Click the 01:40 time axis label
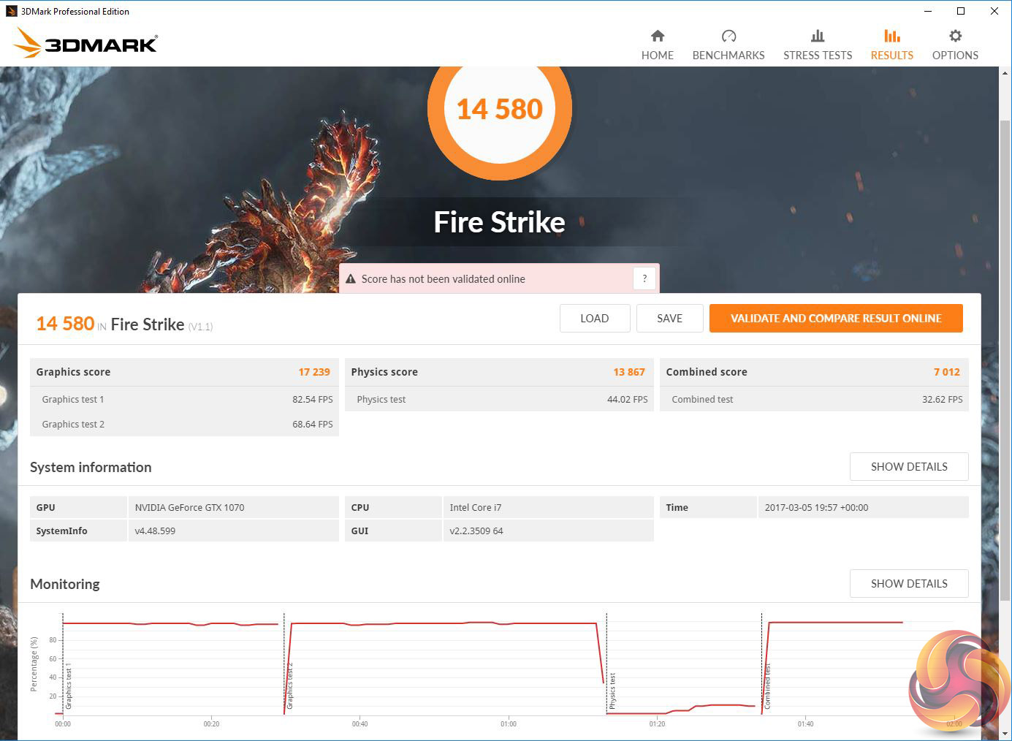Viewport: 1012px width, 741px height. [805, 724]
